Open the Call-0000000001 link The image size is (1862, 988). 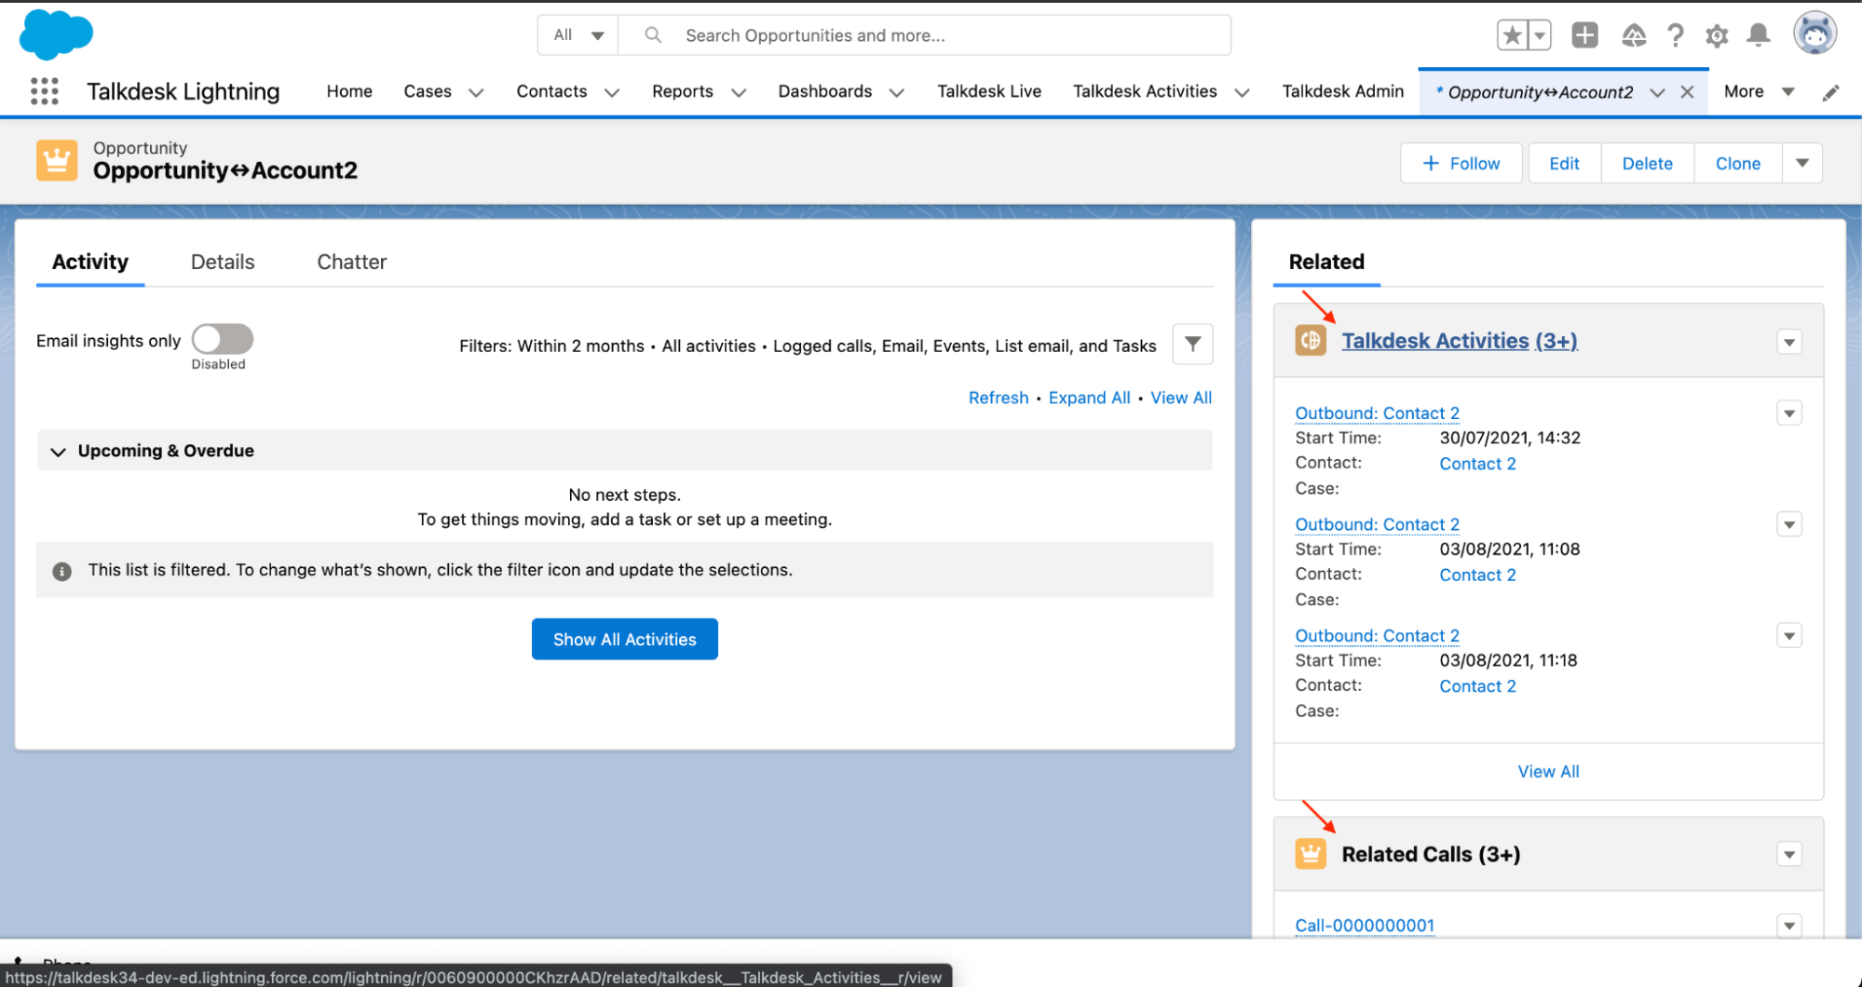click(x=1365, y=925)
